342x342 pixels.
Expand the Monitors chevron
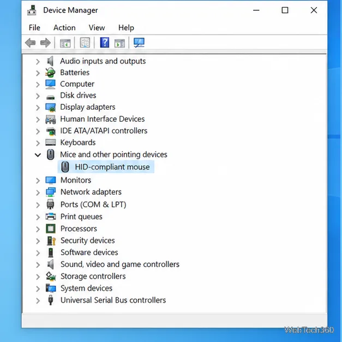click(x=38, y=181)
